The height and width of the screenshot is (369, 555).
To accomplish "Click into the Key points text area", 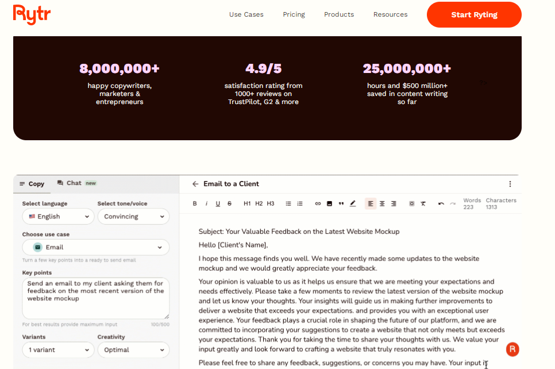I will coord(95,298).
